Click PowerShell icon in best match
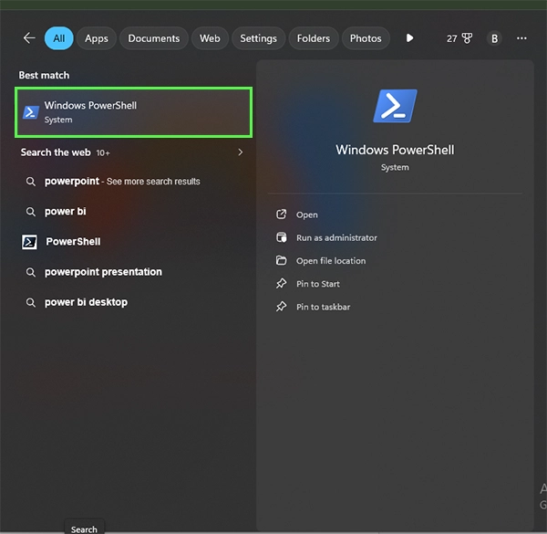 (31, 112)
